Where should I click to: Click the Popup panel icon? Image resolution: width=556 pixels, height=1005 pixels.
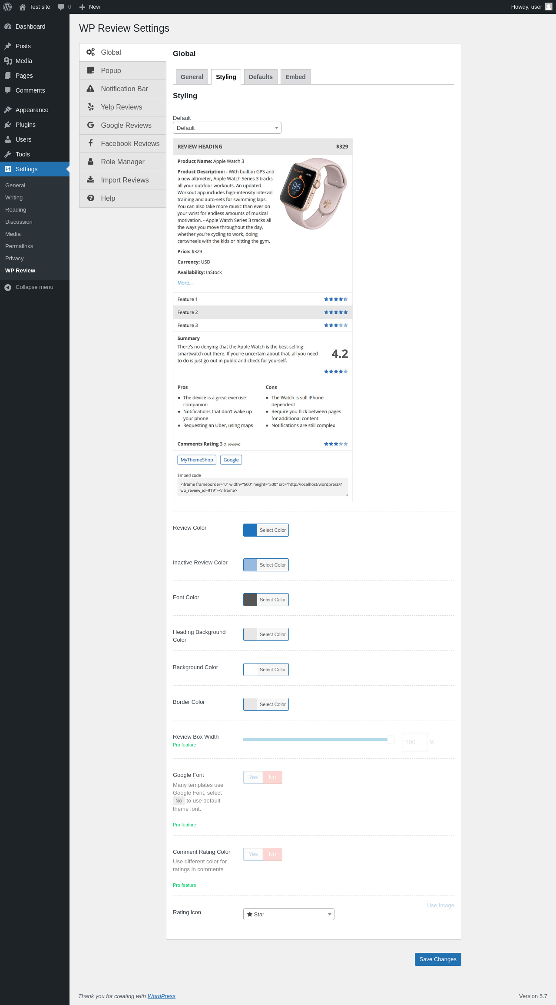tap(90, 70)
